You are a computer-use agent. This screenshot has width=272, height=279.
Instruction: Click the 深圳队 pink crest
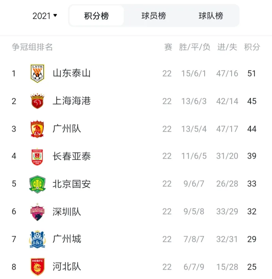click(x=37, y=212)
